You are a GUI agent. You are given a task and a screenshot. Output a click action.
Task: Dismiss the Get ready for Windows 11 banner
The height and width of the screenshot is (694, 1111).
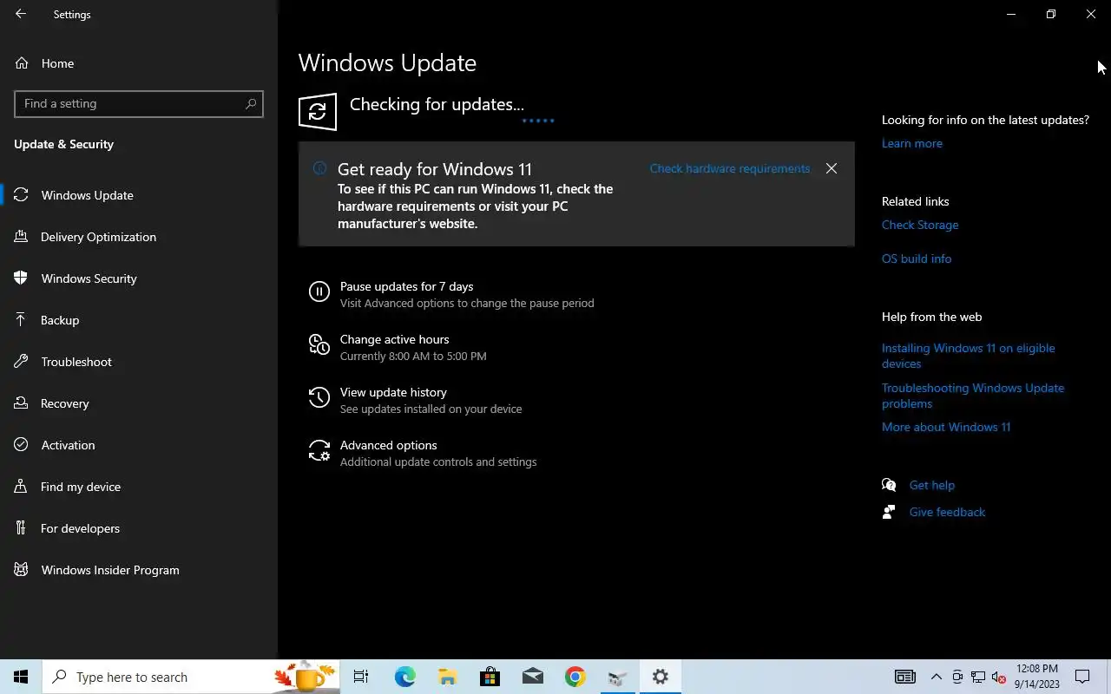[832, 168]
